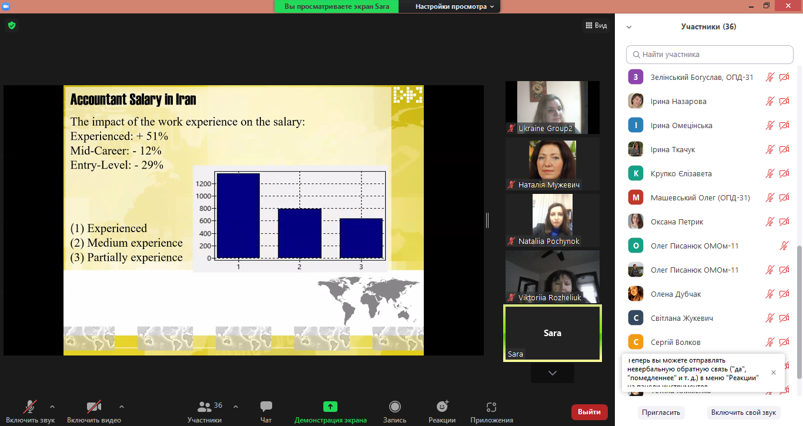The height and width of the screenshot is (426, 803).
Task: Select the Sara speaker tile
Action: click(x=553, y=333)
